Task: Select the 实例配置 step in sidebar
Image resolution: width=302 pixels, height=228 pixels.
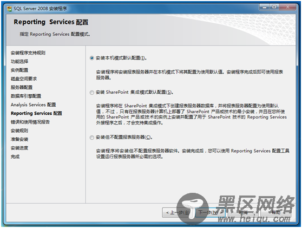Action: click(19, 70)
